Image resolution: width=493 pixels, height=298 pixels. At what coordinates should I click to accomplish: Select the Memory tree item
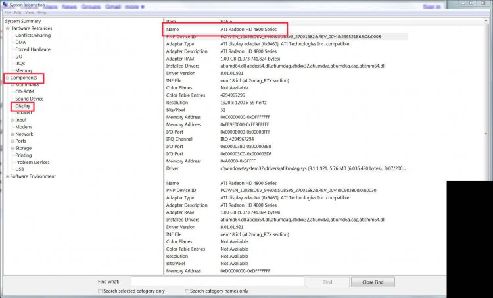(24, 70)
